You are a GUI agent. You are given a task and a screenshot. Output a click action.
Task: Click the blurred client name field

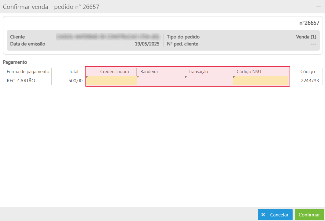point(108,37)
